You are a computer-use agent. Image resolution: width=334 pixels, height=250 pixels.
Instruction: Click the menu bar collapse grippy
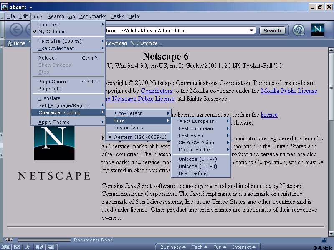[2, 16]
